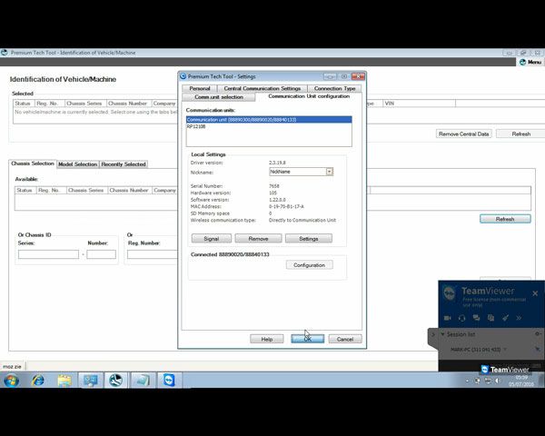Close the TeamViewer side panel
545x436 pixels.
[535, 293]
